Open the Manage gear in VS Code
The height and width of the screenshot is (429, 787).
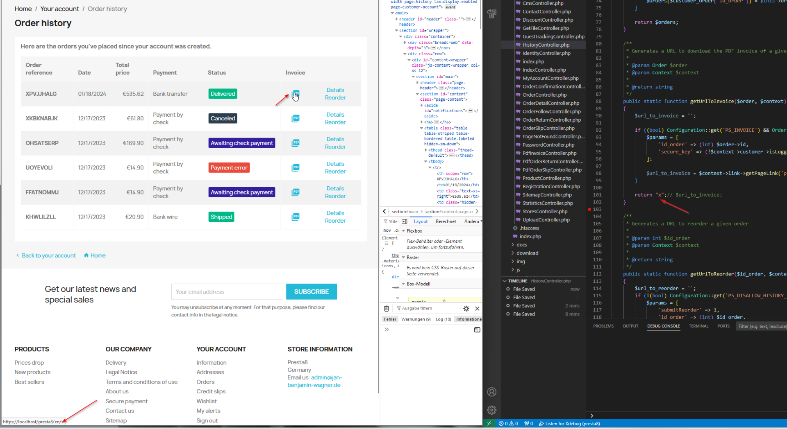(492, 410)
